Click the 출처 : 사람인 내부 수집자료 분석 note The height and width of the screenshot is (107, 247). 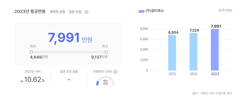(212, 93)
